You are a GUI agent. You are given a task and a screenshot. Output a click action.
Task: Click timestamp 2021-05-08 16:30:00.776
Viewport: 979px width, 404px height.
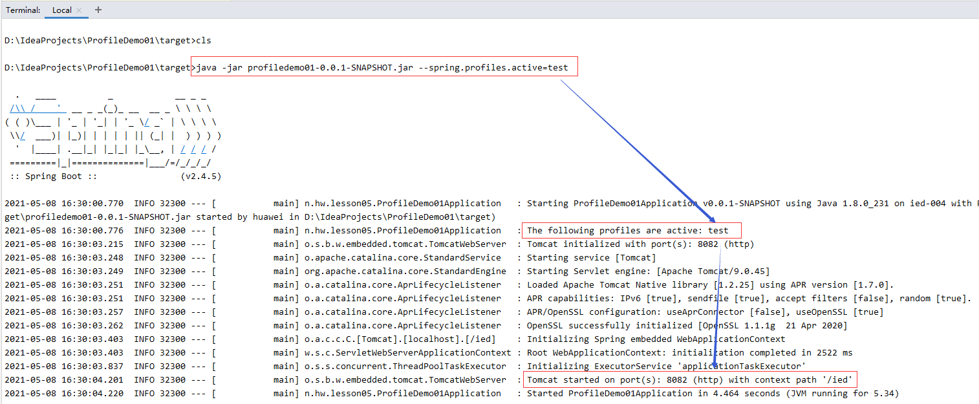(x=64, y=230)
